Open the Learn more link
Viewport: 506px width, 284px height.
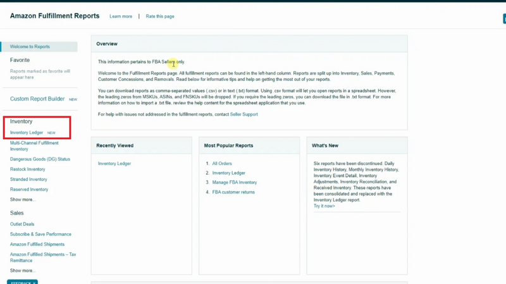121,16
